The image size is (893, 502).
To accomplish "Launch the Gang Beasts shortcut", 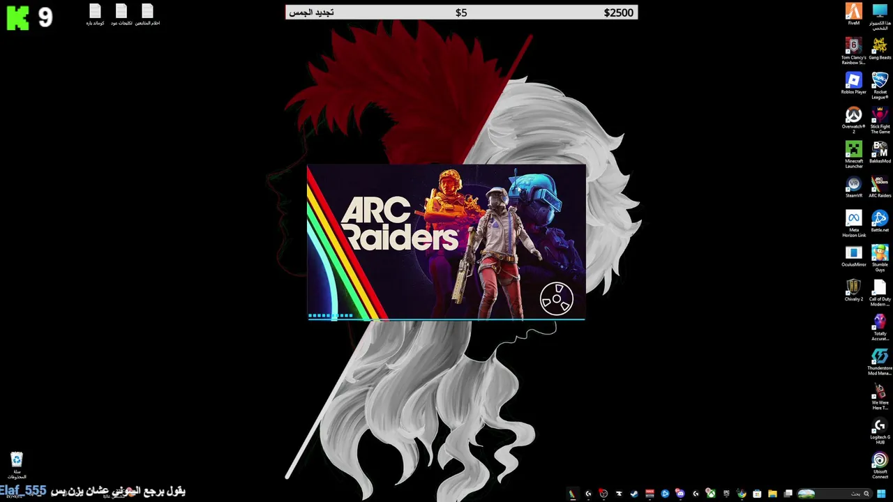I will click(x=880, y=49).
